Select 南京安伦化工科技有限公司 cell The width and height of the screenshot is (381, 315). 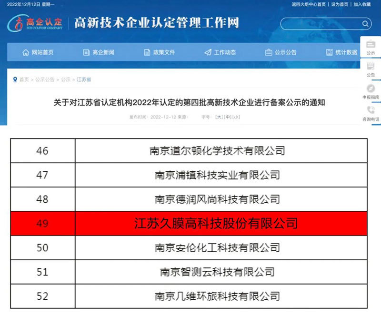pos(221,248)
